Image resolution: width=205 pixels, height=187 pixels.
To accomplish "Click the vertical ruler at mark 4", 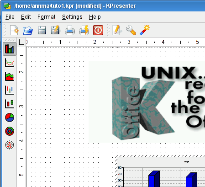I will pyautogui.click(x=21, y=140).
